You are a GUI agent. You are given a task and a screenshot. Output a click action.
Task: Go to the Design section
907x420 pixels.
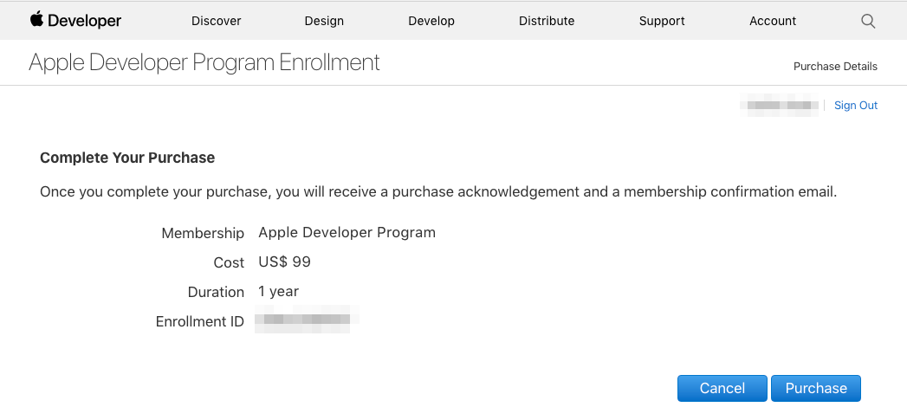pos(324,21)
